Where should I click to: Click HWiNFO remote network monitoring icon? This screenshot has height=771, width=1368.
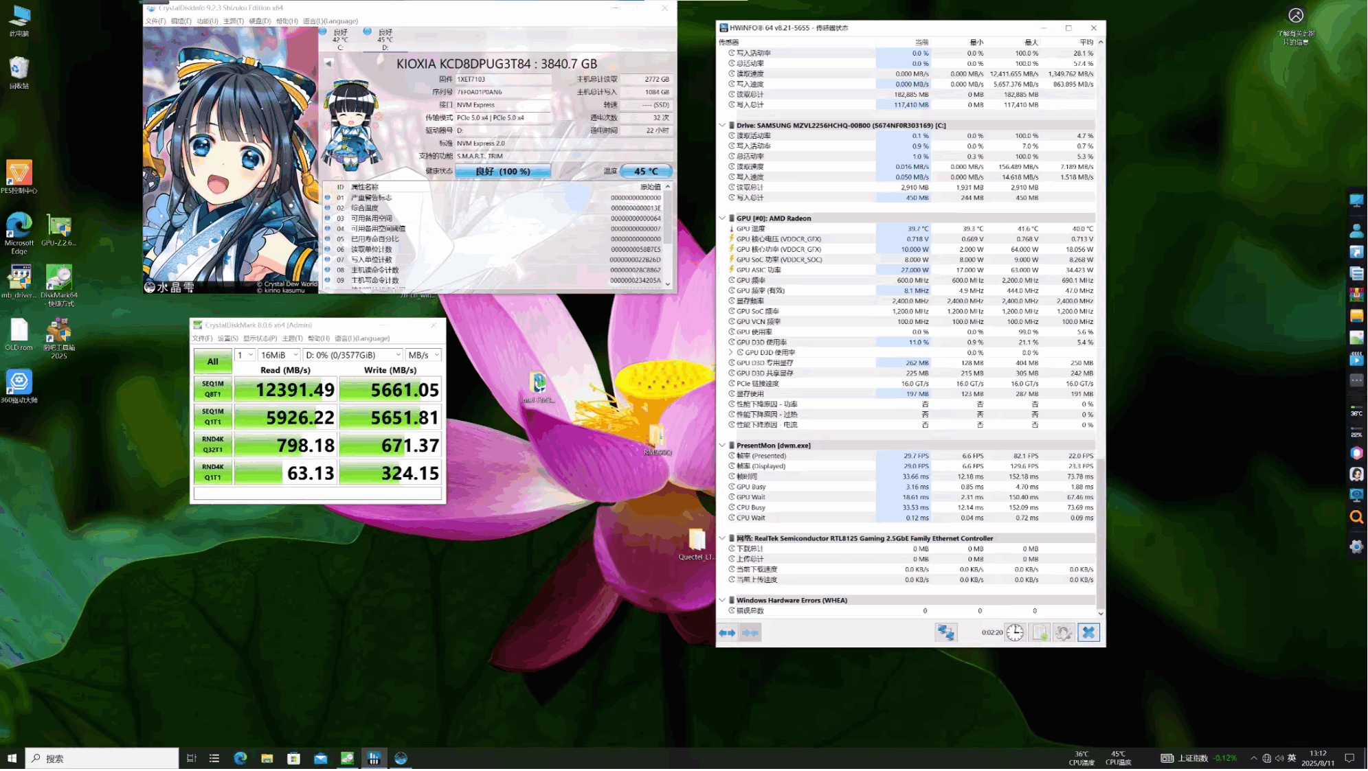pyautogui.click(x=945, y=633)
